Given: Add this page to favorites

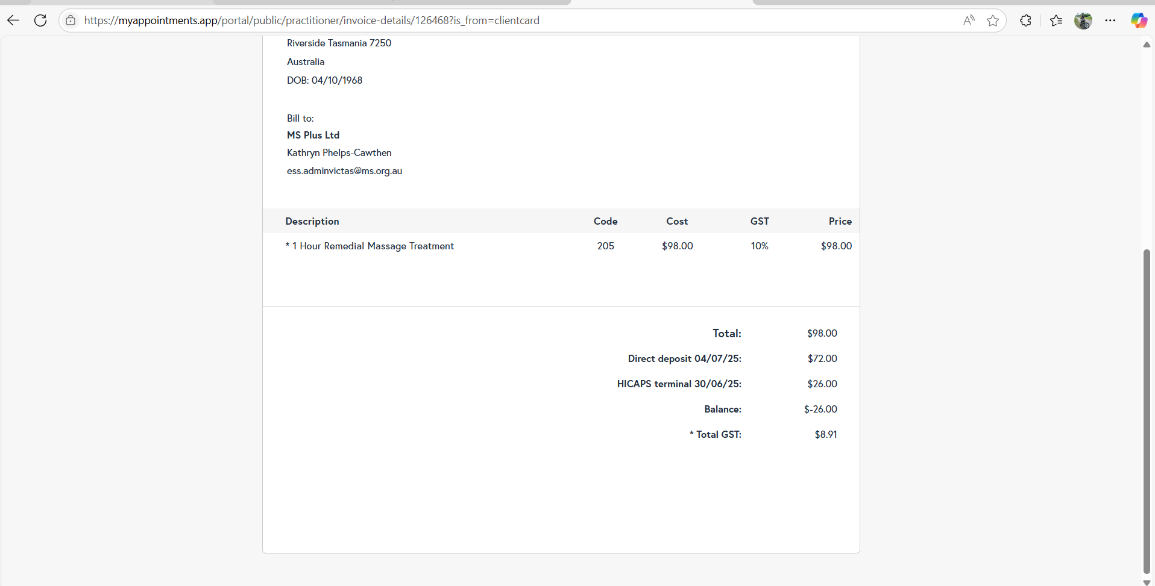Looking at the screenshot, I should coord(993,20).
